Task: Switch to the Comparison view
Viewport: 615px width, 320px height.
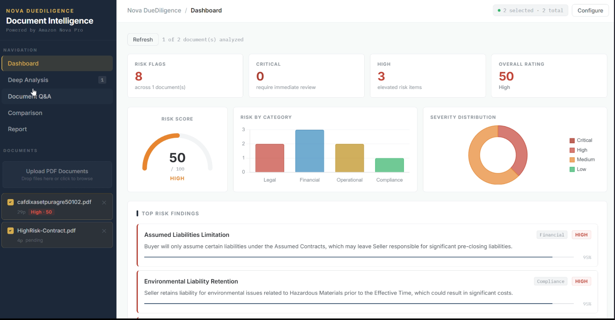Action: pos(57,113)
